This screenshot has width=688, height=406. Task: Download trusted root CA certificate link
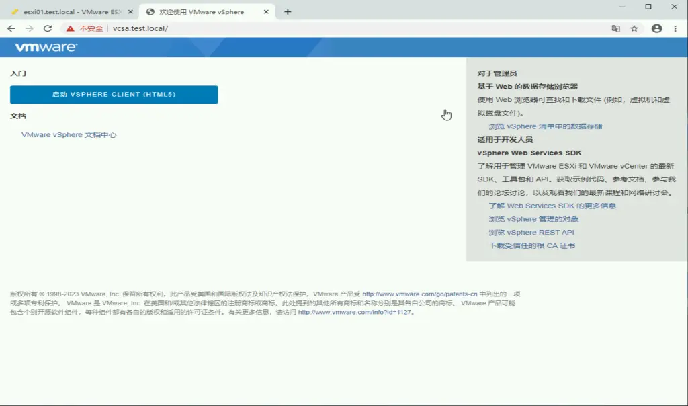point(531,246)
